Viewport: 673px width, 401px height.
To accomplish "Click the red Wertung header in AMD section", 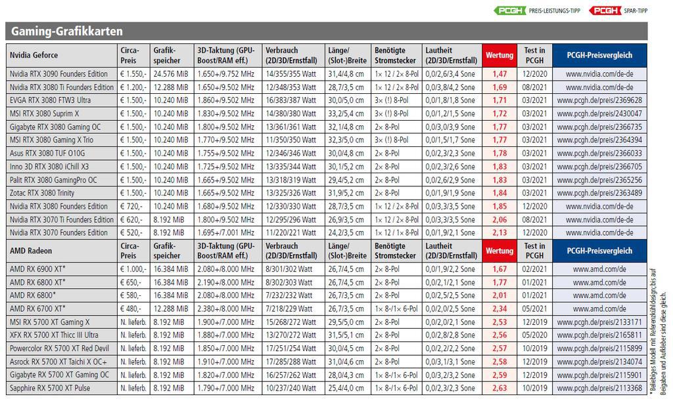I will tap(499, 251).
